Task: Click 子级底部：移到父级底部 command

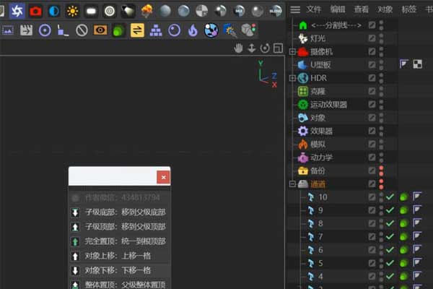Action: tap(119, 212)
